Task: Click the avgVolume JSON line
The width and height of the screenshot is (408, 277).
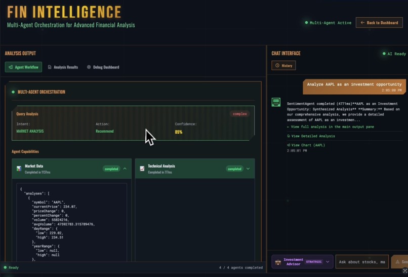Action: click(63, 224)
